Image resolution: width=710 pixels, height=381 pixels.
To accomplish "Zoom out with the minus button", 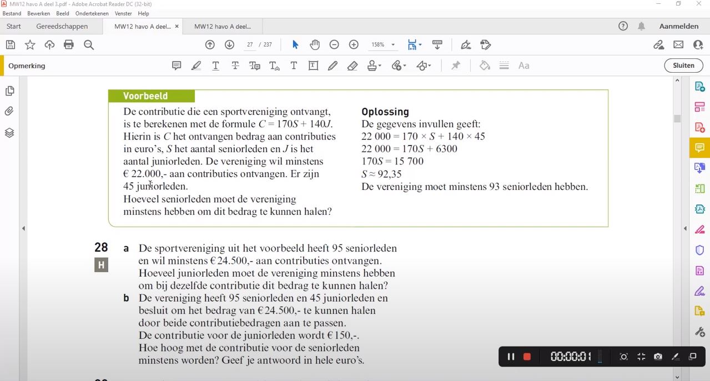I will [334, 45].
